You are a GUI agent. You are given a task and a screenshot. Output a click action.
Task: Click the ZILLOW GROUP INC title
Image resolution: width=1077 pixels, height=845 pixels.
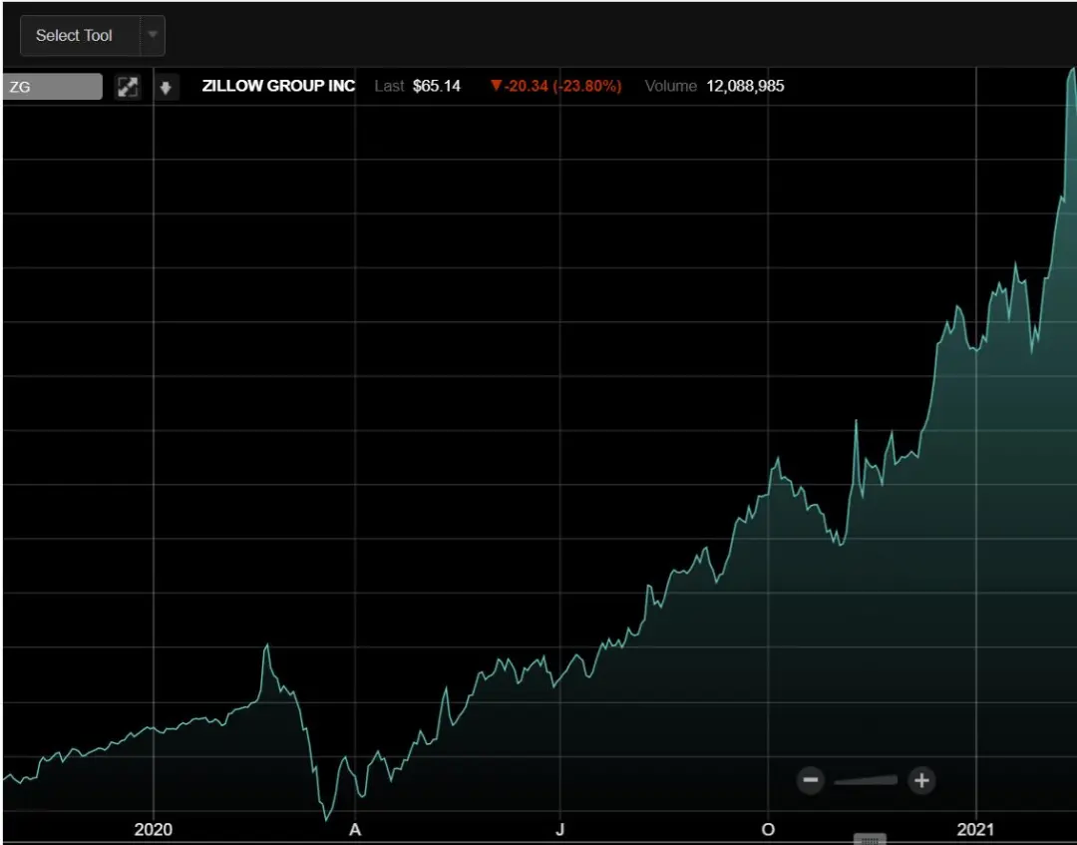point(278,86)
